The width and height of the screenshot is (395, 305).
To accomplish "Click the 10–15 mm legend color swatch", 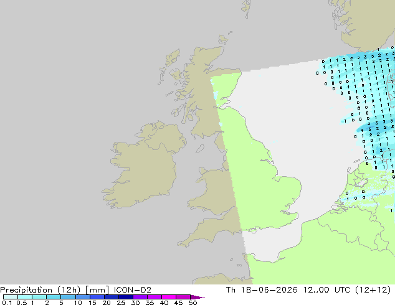I will [x=83, y=297].
